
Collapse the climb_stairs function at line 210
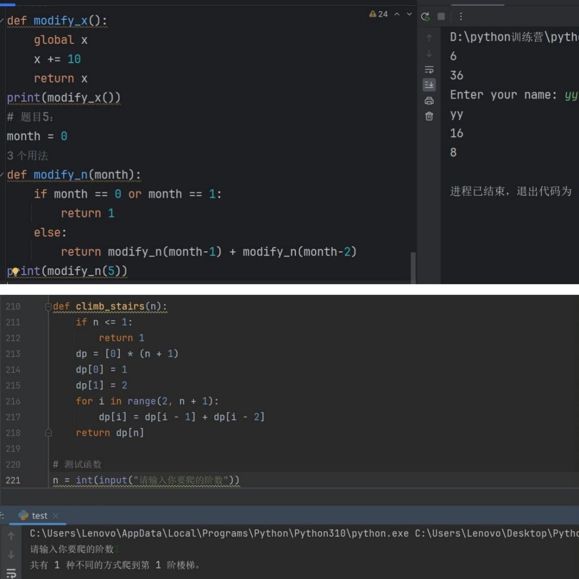[49, 307]
